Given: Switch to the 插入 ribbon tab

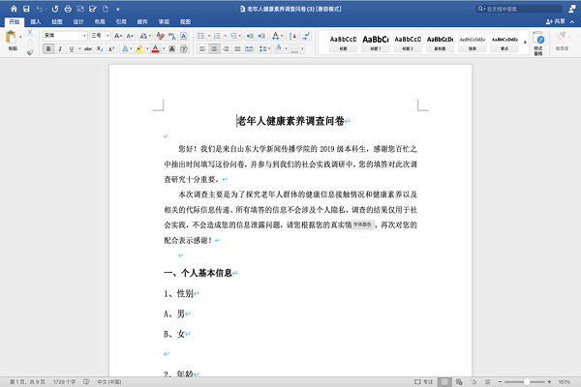Looking at the screenshot, I should 36,19.
